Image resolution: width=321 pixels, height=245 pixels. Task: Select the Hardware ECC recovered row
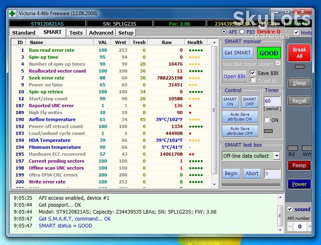coord(111,154)
